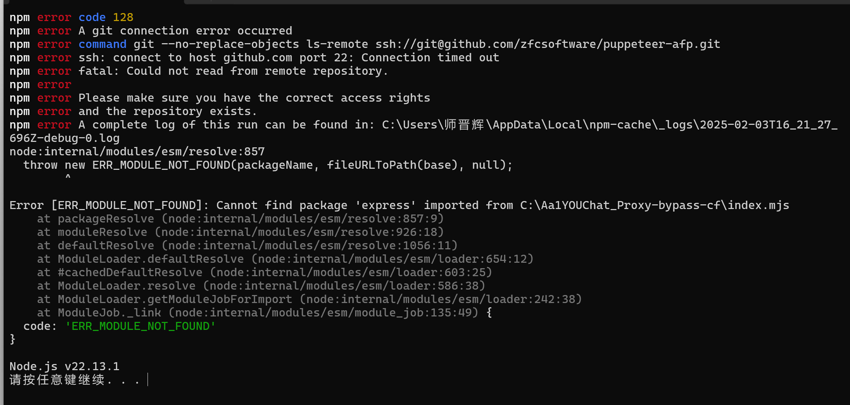Image resolution: width=850 pixels, height=405 pixels.
Task: Click the Node.js v22.13.1 version text
Action: (64, 367)
